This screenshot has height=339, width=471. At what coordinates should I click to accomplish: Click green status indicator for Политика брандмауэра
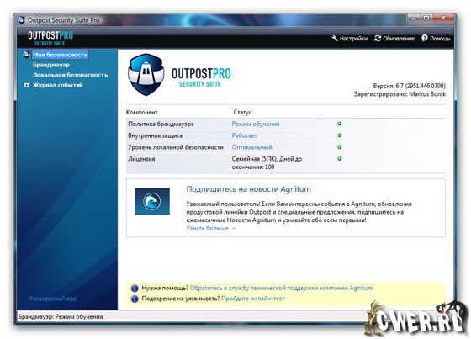pos(340,124)
